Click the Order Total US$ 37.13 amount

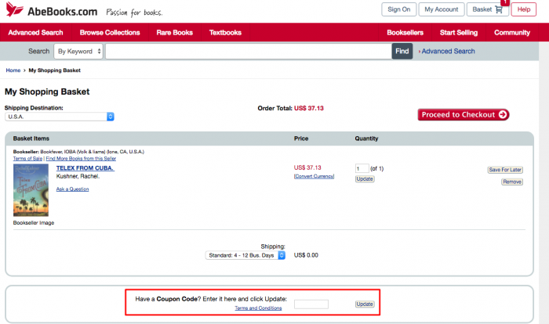309,108
